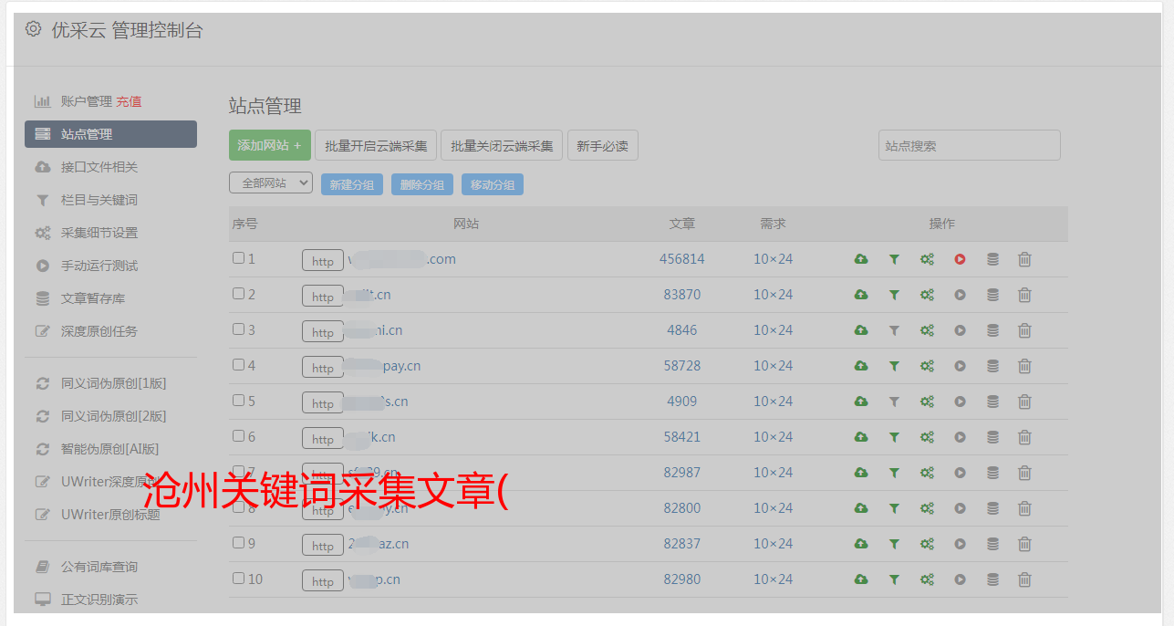Click the http button in row 1
This screenshot has width=1174, height=626.
pyautogui.click(x=323, y=260)
